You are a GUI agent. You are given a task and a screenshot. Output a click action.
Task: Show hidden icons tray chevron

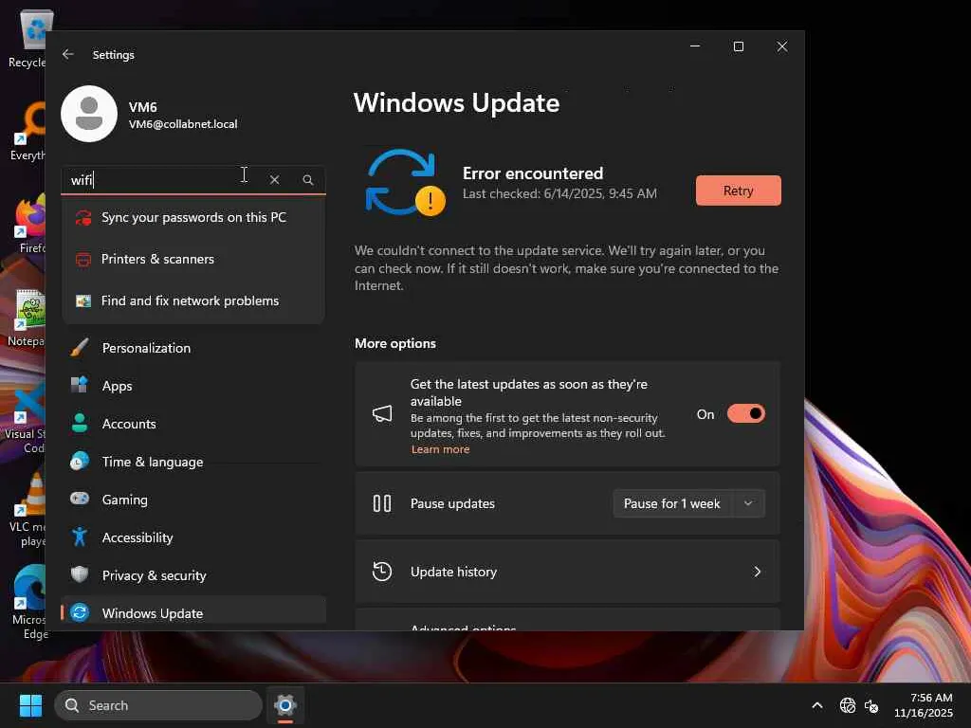point(816,705)
